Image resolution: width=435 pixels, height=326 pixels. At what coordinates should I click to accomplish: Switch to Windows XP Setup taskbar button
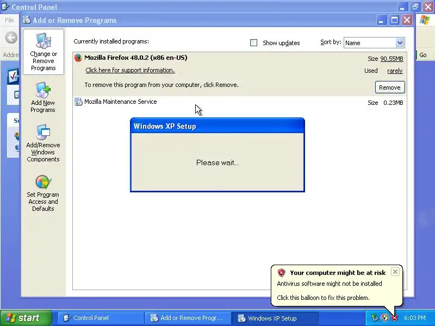coord(275,318)
